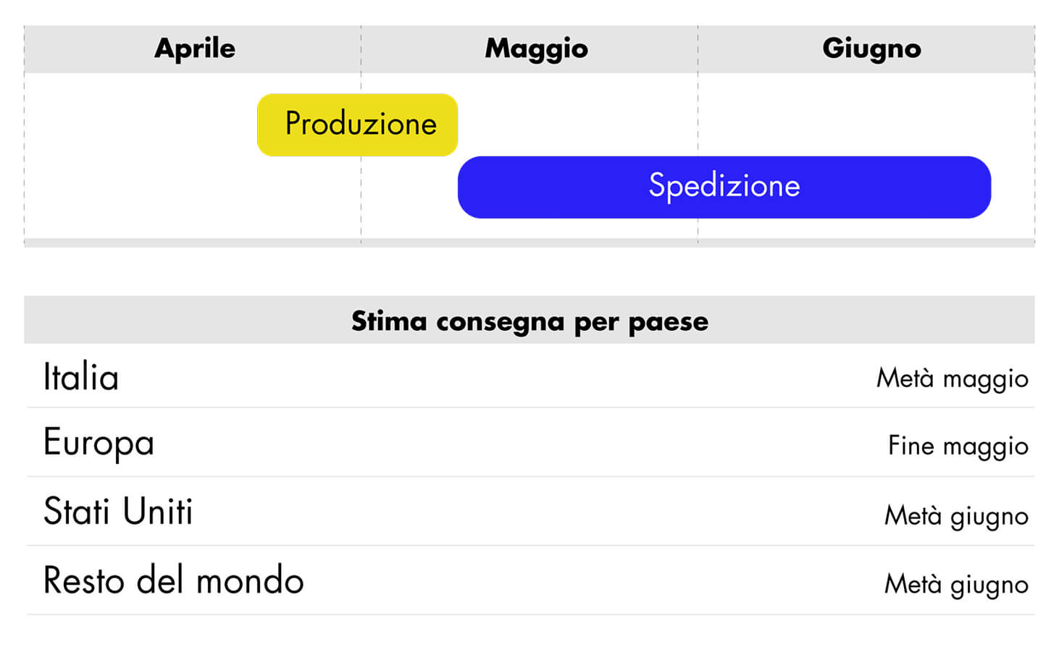Click the gray bar below the timeline
This screenshot has width=1059, height=647.
tap(529, 243)
